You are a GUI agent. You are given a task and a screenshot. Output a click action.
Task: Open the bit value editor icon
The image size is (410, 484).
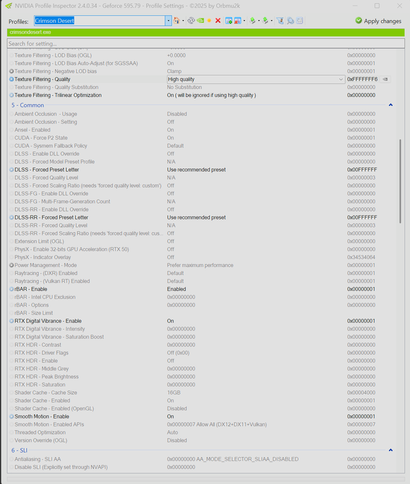tap(299, 21)
